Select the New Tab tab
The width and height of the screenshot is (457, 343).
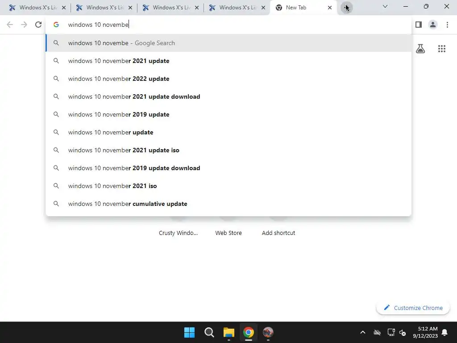point(303,8)
